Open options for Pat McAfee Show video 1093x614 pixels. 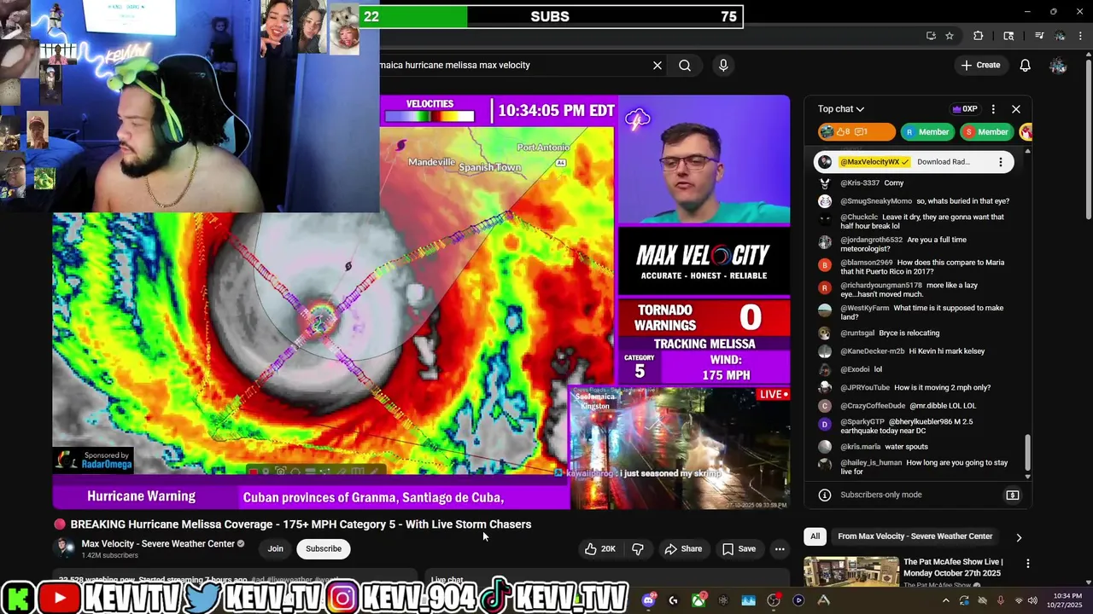1028,564
